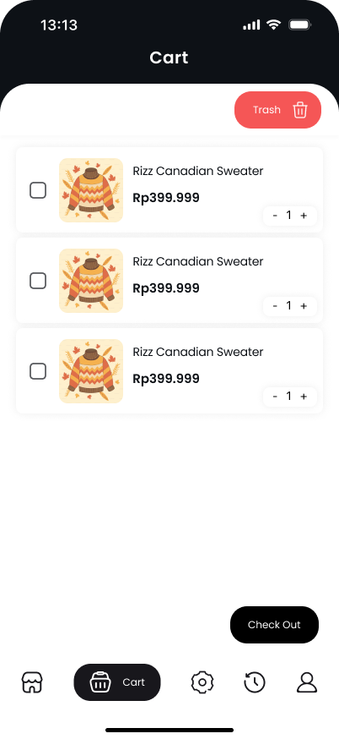Select the Cart tab in bottom navigation

pos(117,682)
